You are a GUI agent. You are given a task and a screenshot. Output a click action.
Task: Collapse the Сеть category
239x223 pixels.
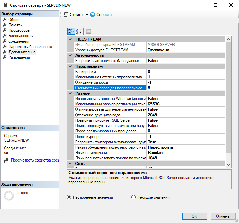[x=70, y=163]
